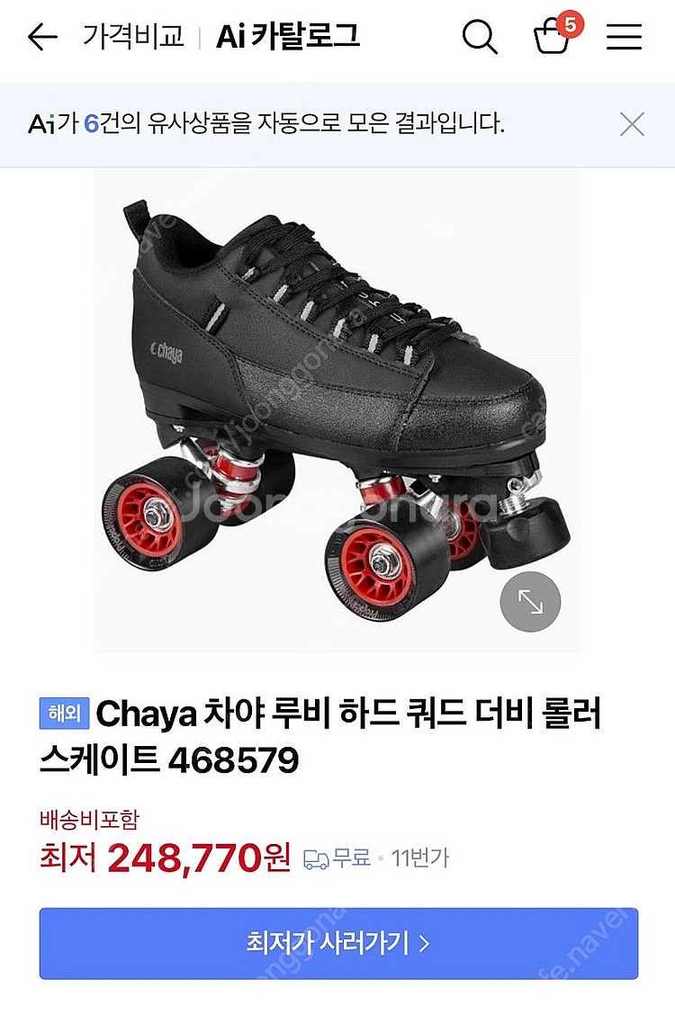Tap the 무료 shipping label

pyautogui.click(x=351, y=858)
